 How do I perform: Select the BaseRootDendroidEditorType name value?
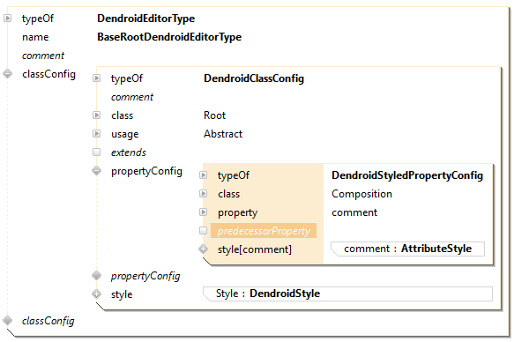pos(169,37)
